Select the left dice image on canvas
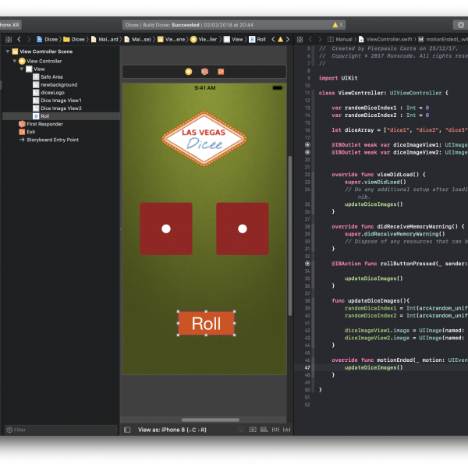This screenshot has width=468, height=468. 166,229
